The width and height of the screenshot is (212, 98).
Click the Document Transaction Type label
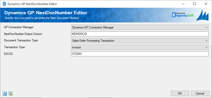coord(21,40)
